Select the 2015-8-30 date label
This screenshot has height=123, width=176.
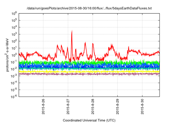142,107
